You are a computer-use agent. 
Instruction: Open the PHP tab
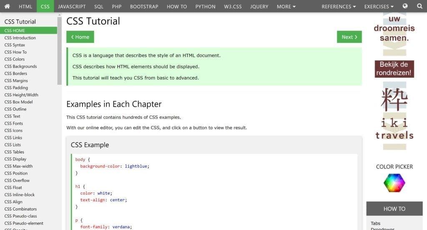(117, 6)
